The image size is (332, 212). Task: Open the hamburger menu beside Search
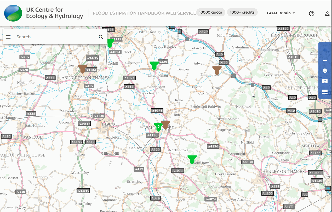[x=8, y=37]
